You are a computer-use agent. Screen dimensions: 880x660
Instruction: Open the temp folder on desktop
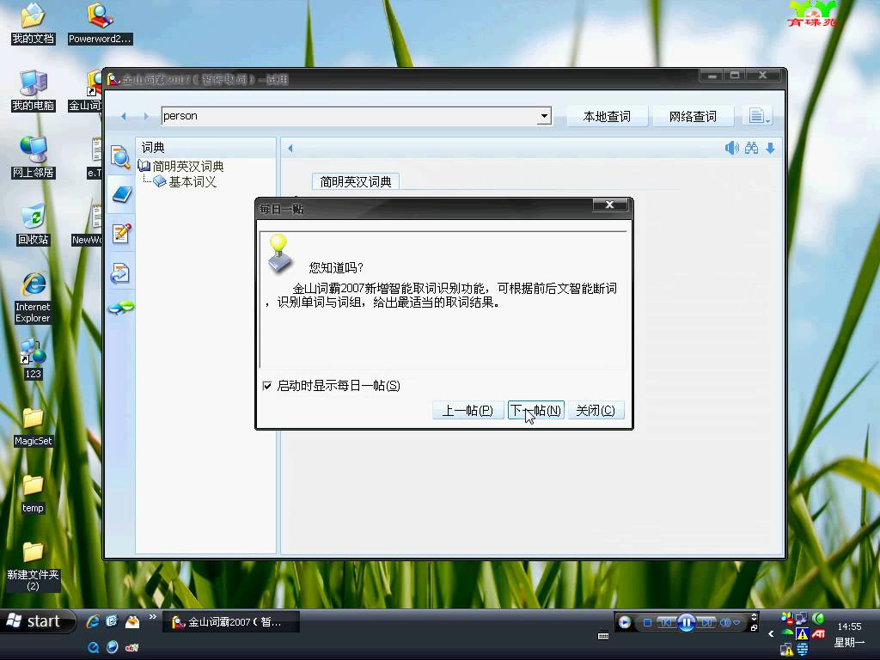click(x=34, y=492)
